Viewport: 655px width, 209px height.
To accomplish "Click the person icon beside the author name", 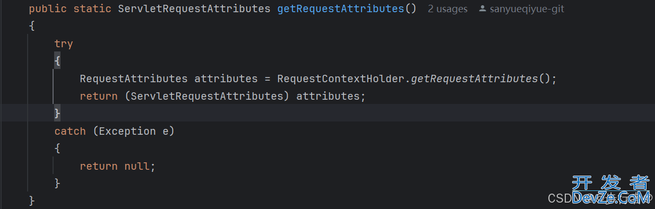I will click(x=482, y=9).
